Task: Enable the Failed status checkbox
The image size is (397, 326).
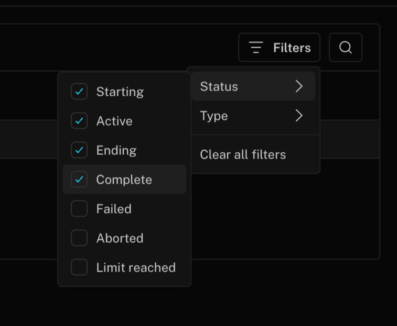Action: [79, 209]
